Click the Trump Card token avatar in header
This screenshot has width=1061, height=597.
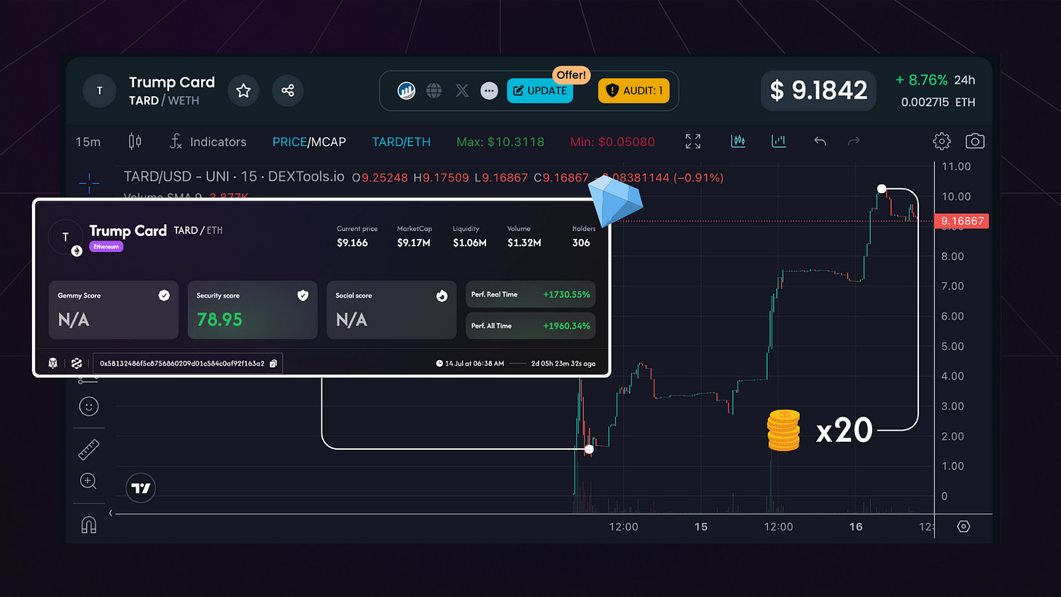pyautogui.click(x=99, y=91)
